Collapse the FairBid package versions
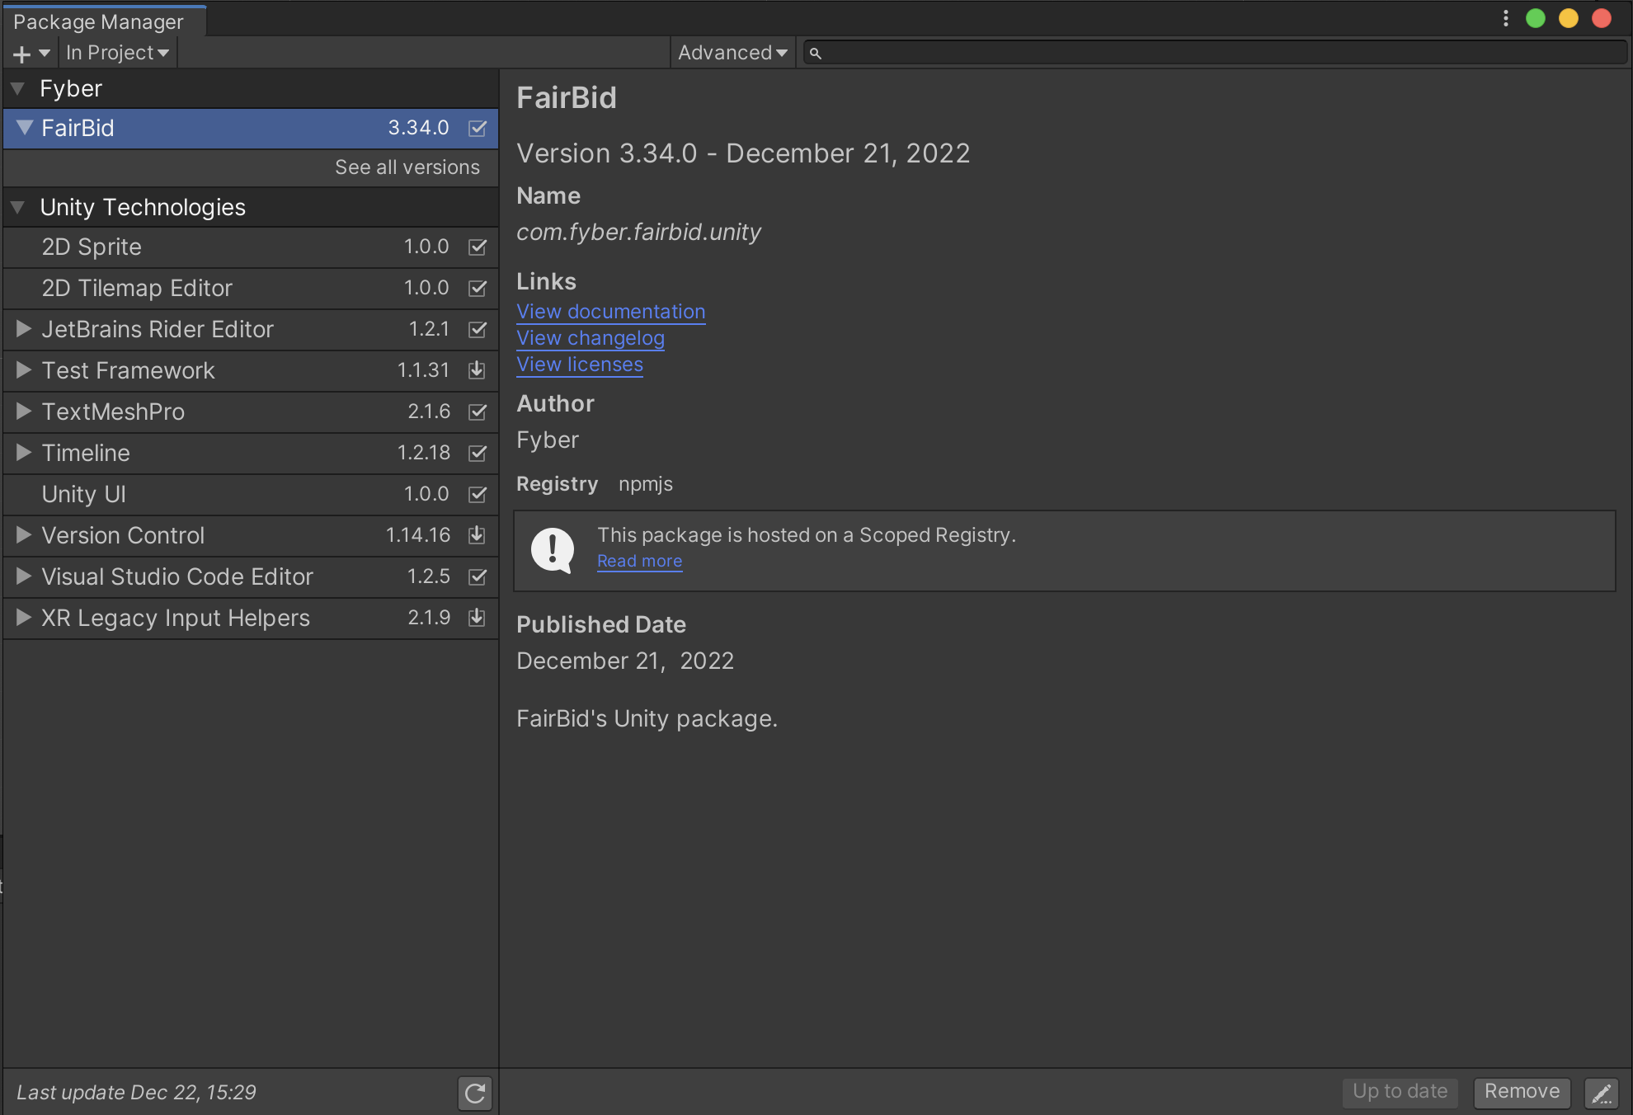This screenshot has width=1633, height=1115. (25, 128)
